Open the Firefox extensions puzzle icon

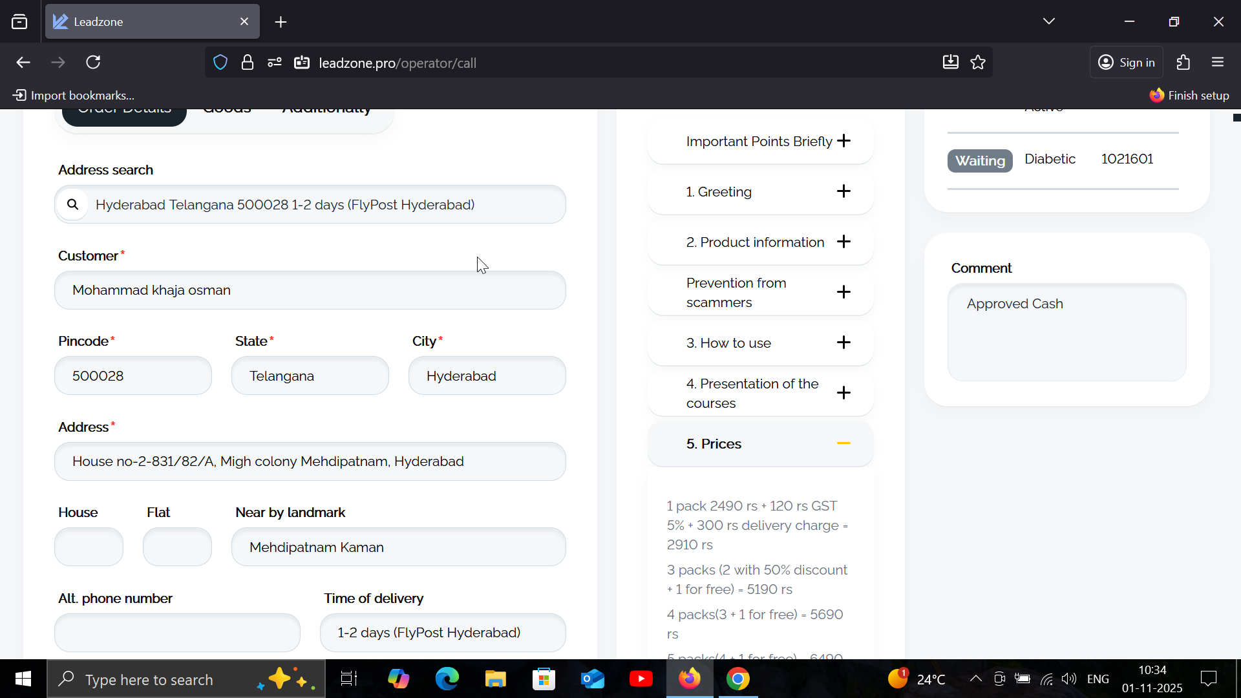click(x=1183, y=63)
